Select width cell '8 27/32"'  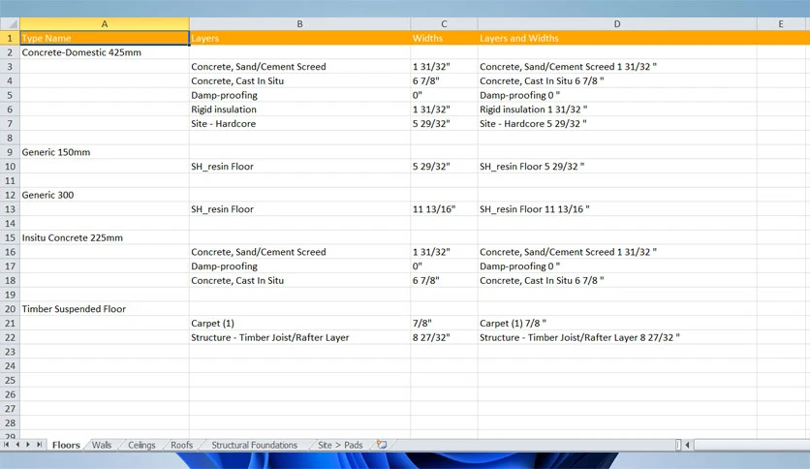click(x=444, y=337)
